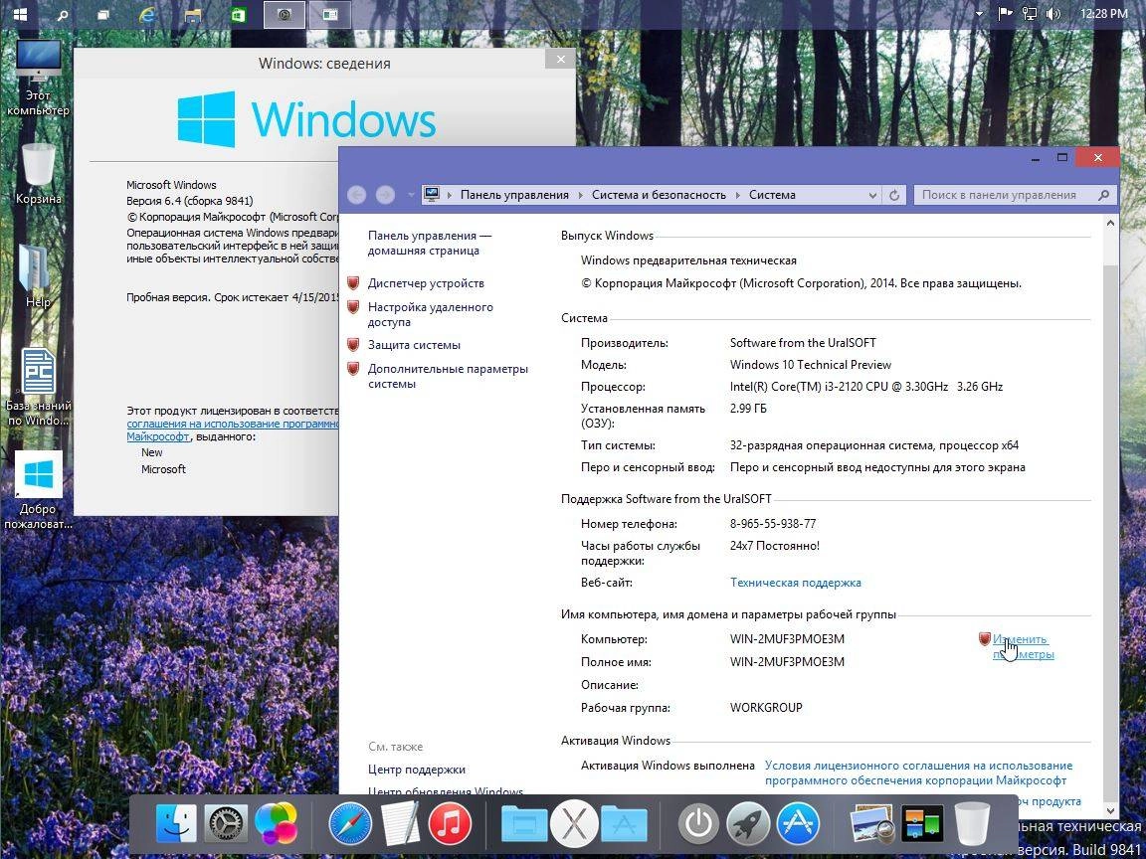
Task: Open network status tray icon
Action: tap(1029, 13)
